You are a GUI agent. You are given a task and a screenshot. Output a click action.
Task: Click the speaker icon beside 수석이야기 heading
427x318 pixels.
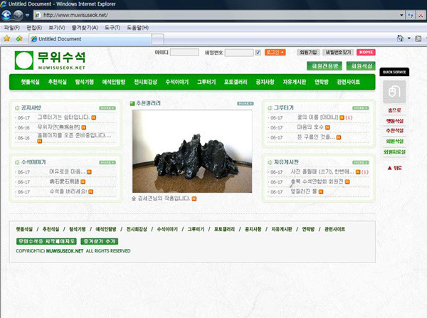pos(17,162)
